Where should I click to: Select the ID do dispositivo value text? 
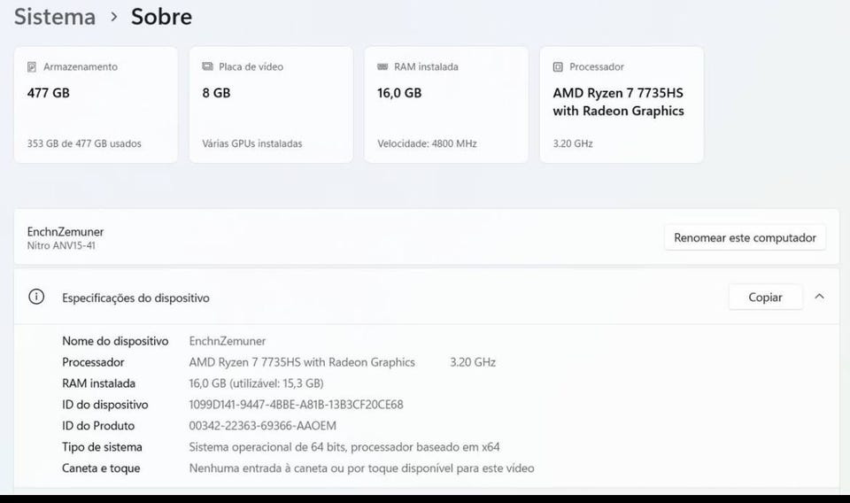pos(296,405)
